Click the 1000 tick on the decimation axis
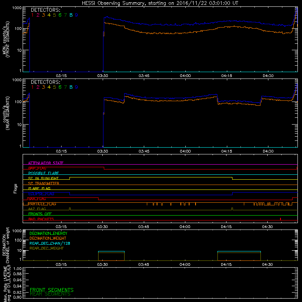This screenshot has height=302, width=302. tap(17, 231)
